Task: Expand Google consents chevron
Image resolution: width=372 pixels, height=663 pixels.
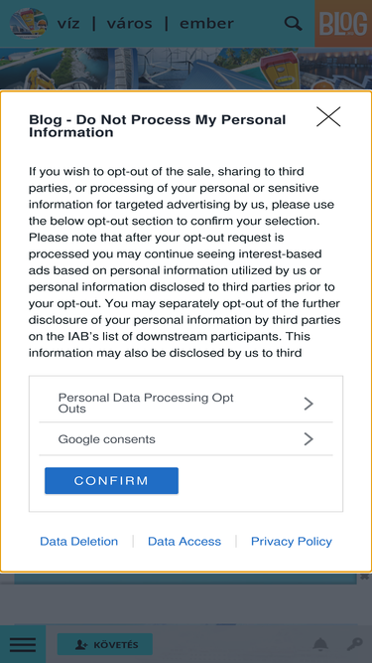Action: point(309,439)
